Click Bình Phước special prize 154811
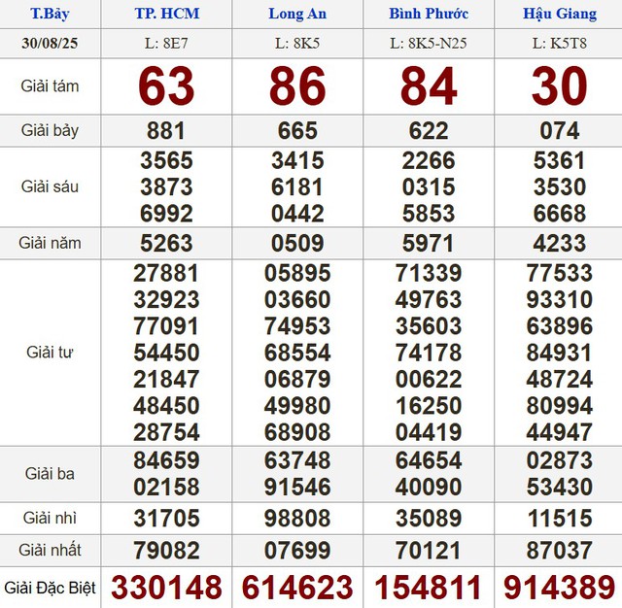Screen dimensions: 622x608 (429, 588)
